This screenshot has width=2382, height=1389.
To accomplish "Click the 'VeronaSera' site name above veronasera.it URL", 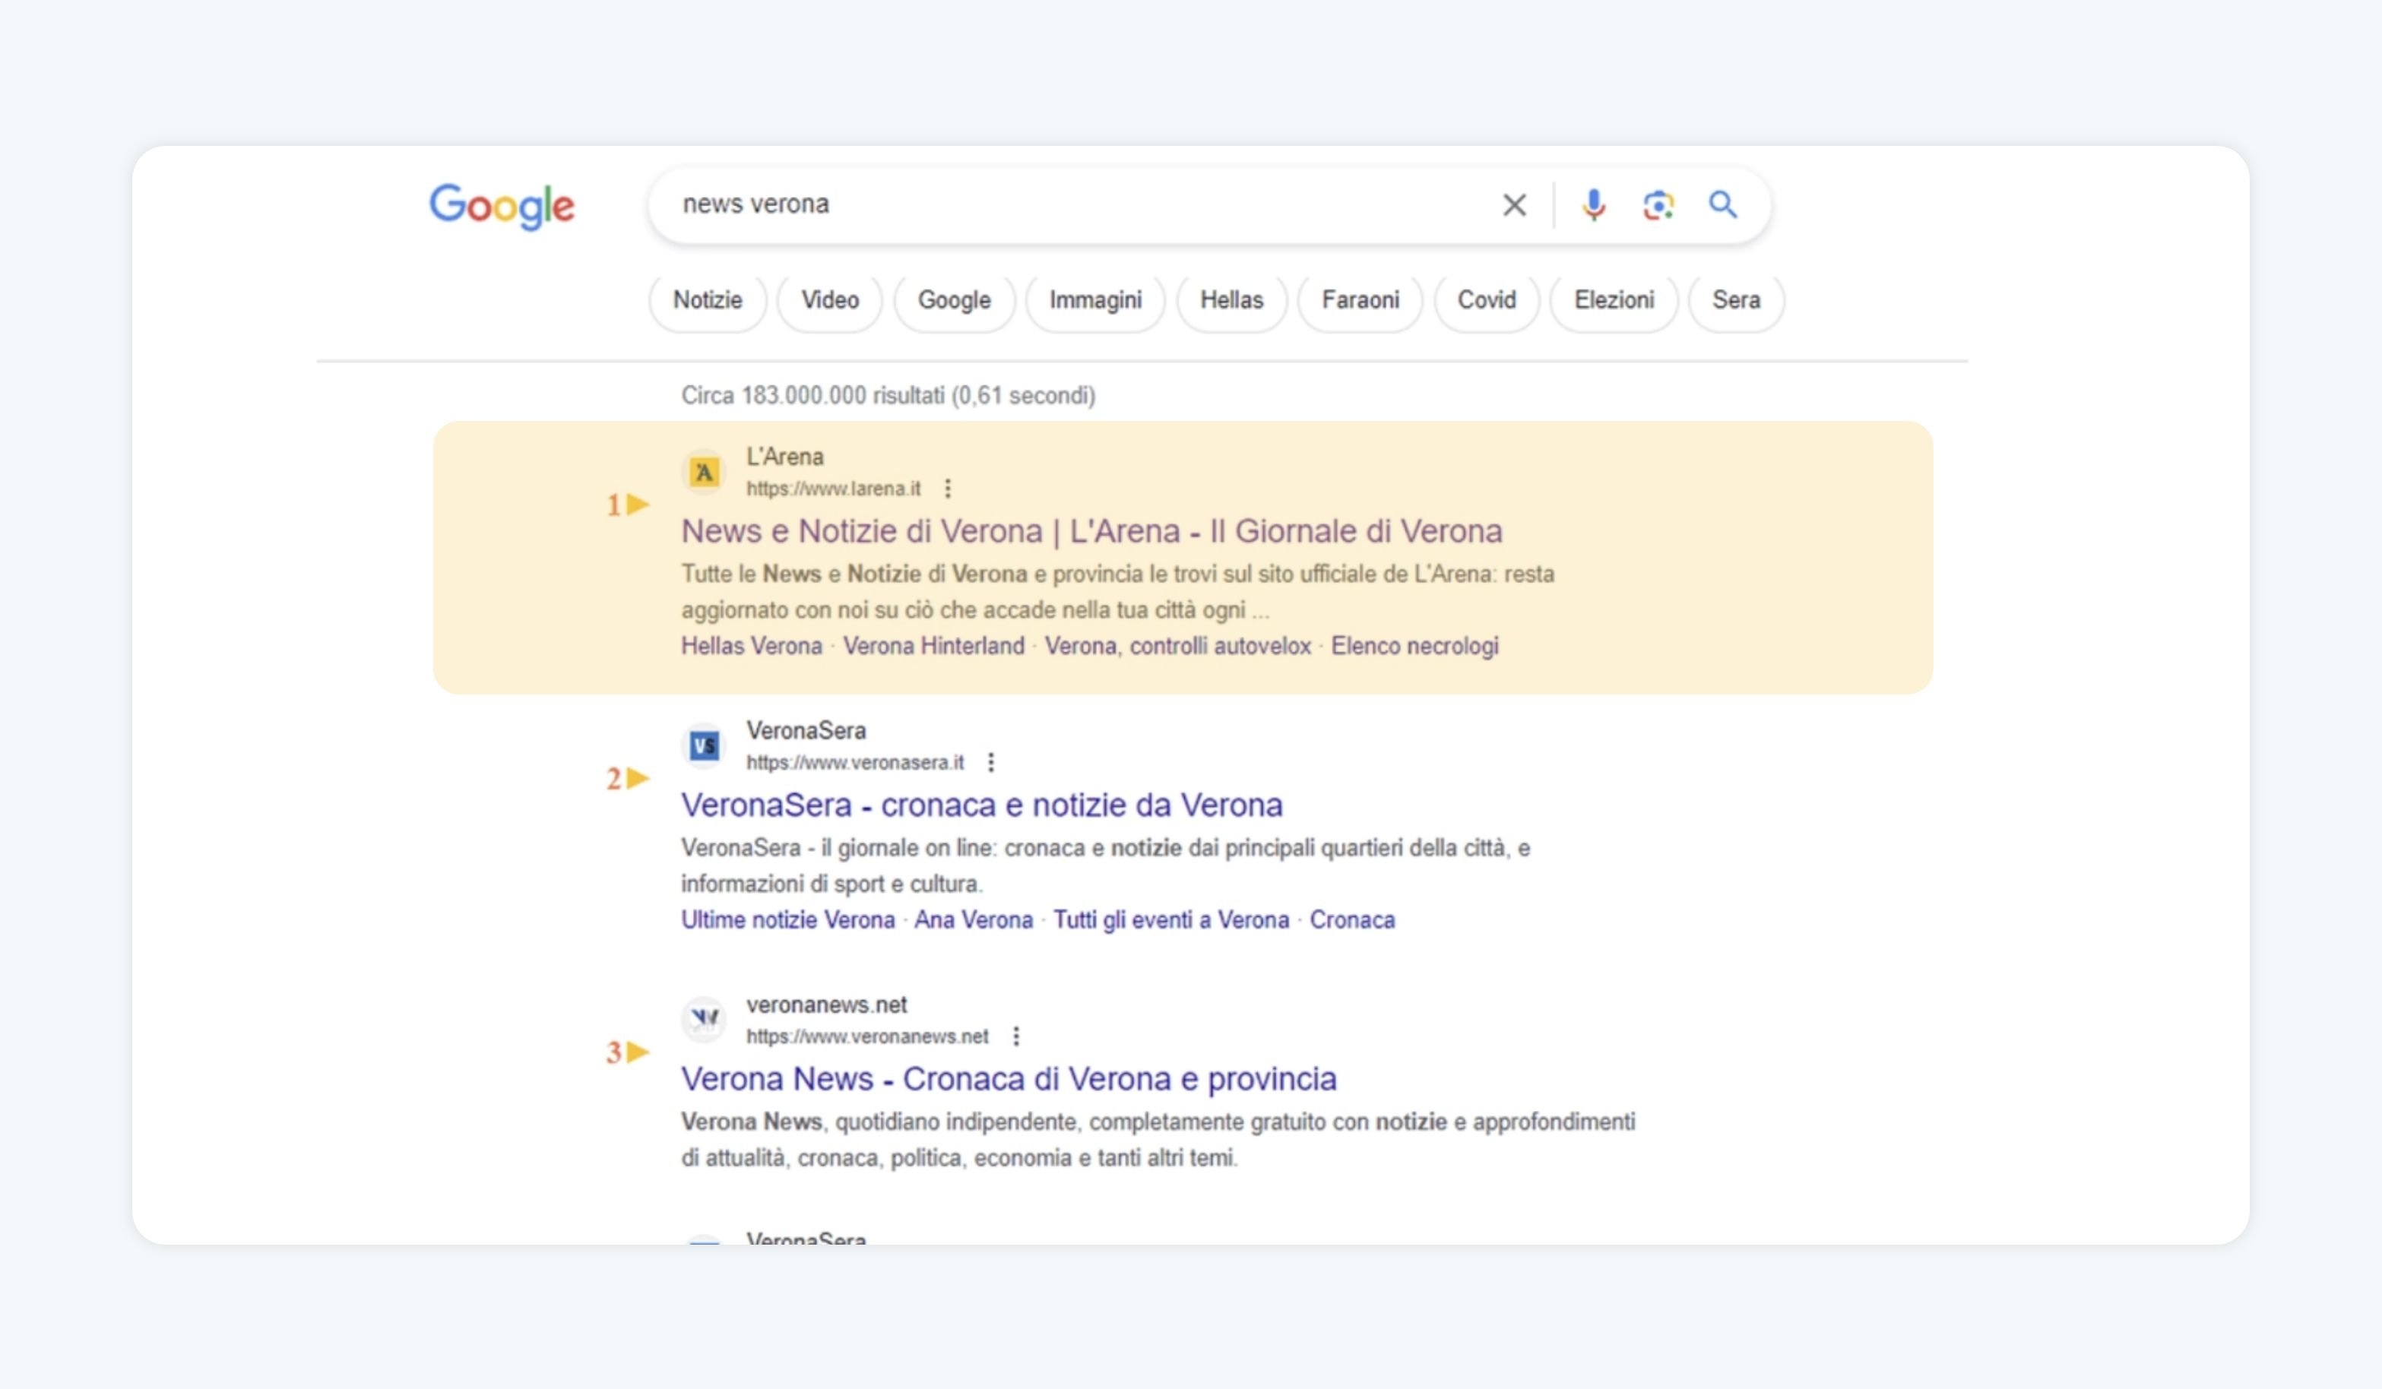I will coord(806,731).
